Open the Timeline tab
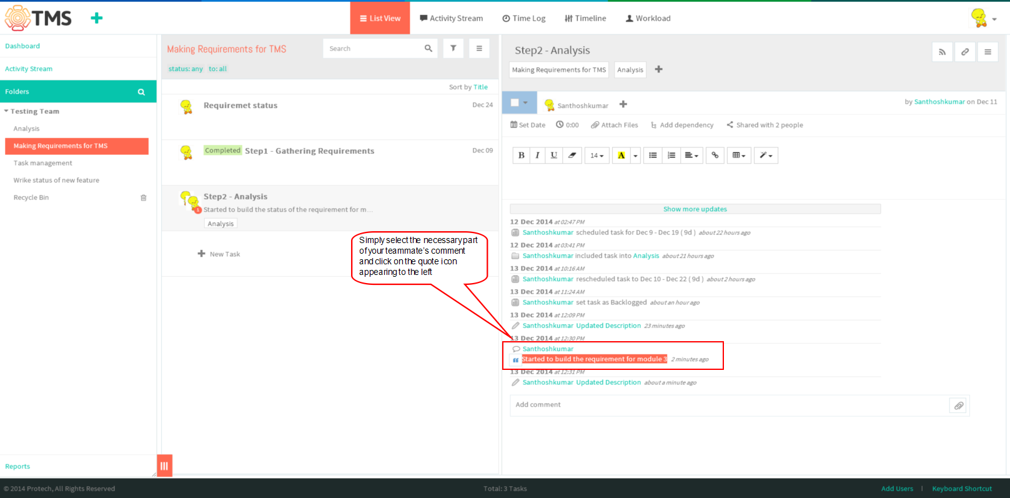Screen dimensions: 1010x498 585,18
